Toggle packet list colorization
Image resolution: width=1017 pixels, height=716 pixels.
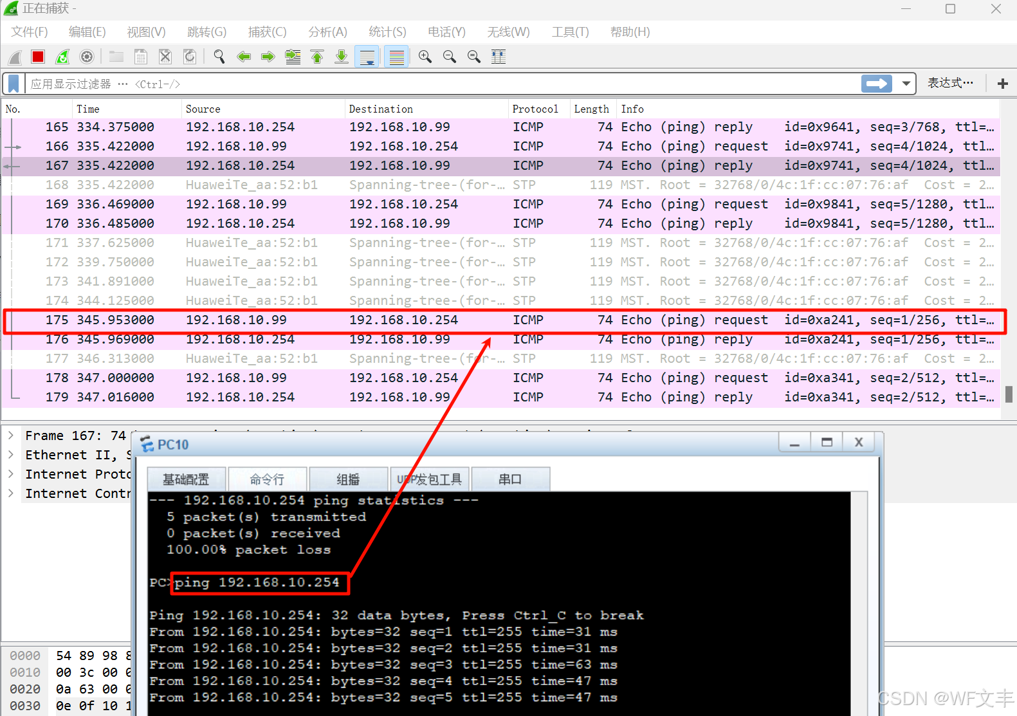tap(397, 57)
